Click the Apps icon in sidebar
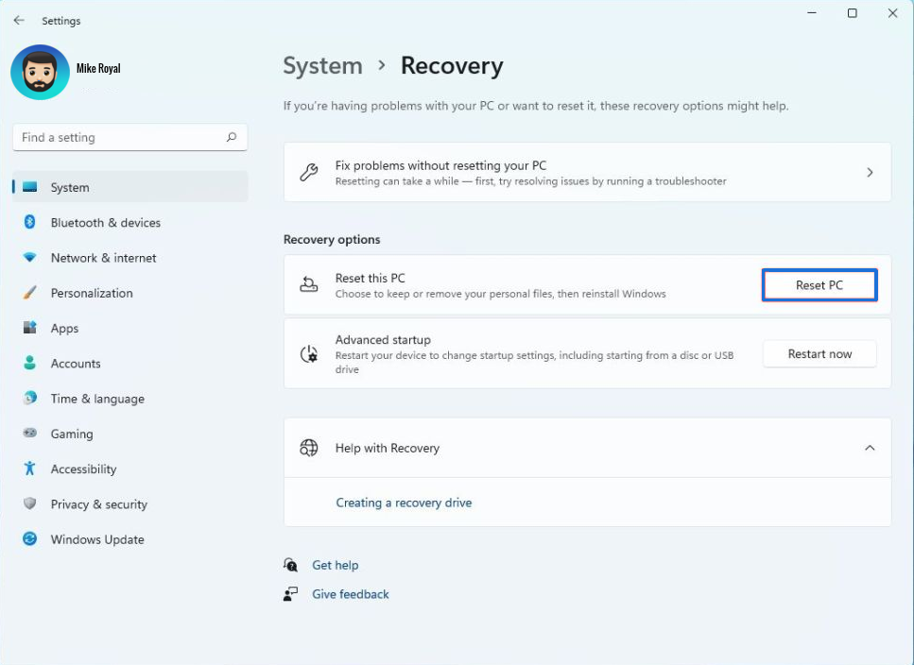 [29, 327]
